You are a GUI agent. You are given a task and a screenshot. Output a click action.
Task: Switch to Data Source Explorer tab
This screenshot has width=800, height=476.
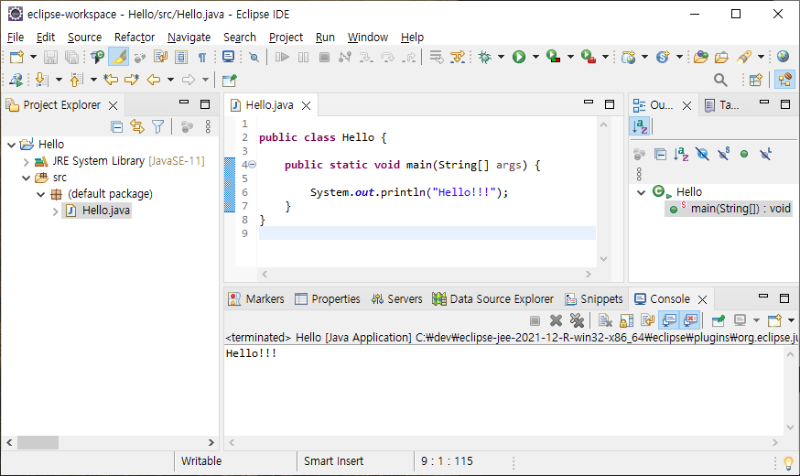tap(492, 299)
